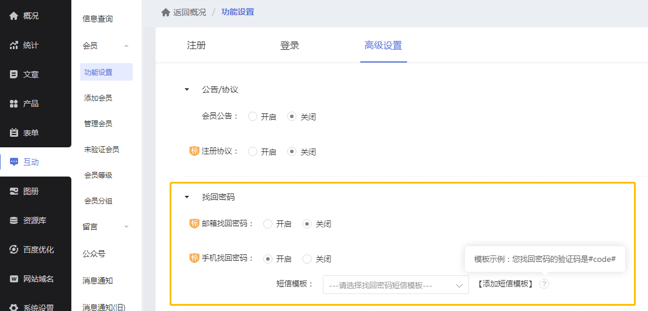This screenshot has height=311, width=648.
Task: Select 开启 for 注册协议
Action: coord(253,151)
